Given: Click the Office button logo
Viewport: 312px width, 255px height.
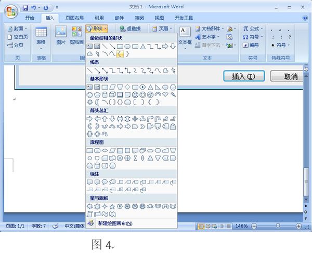Looking at the screenshot, I should click(11, 11).
